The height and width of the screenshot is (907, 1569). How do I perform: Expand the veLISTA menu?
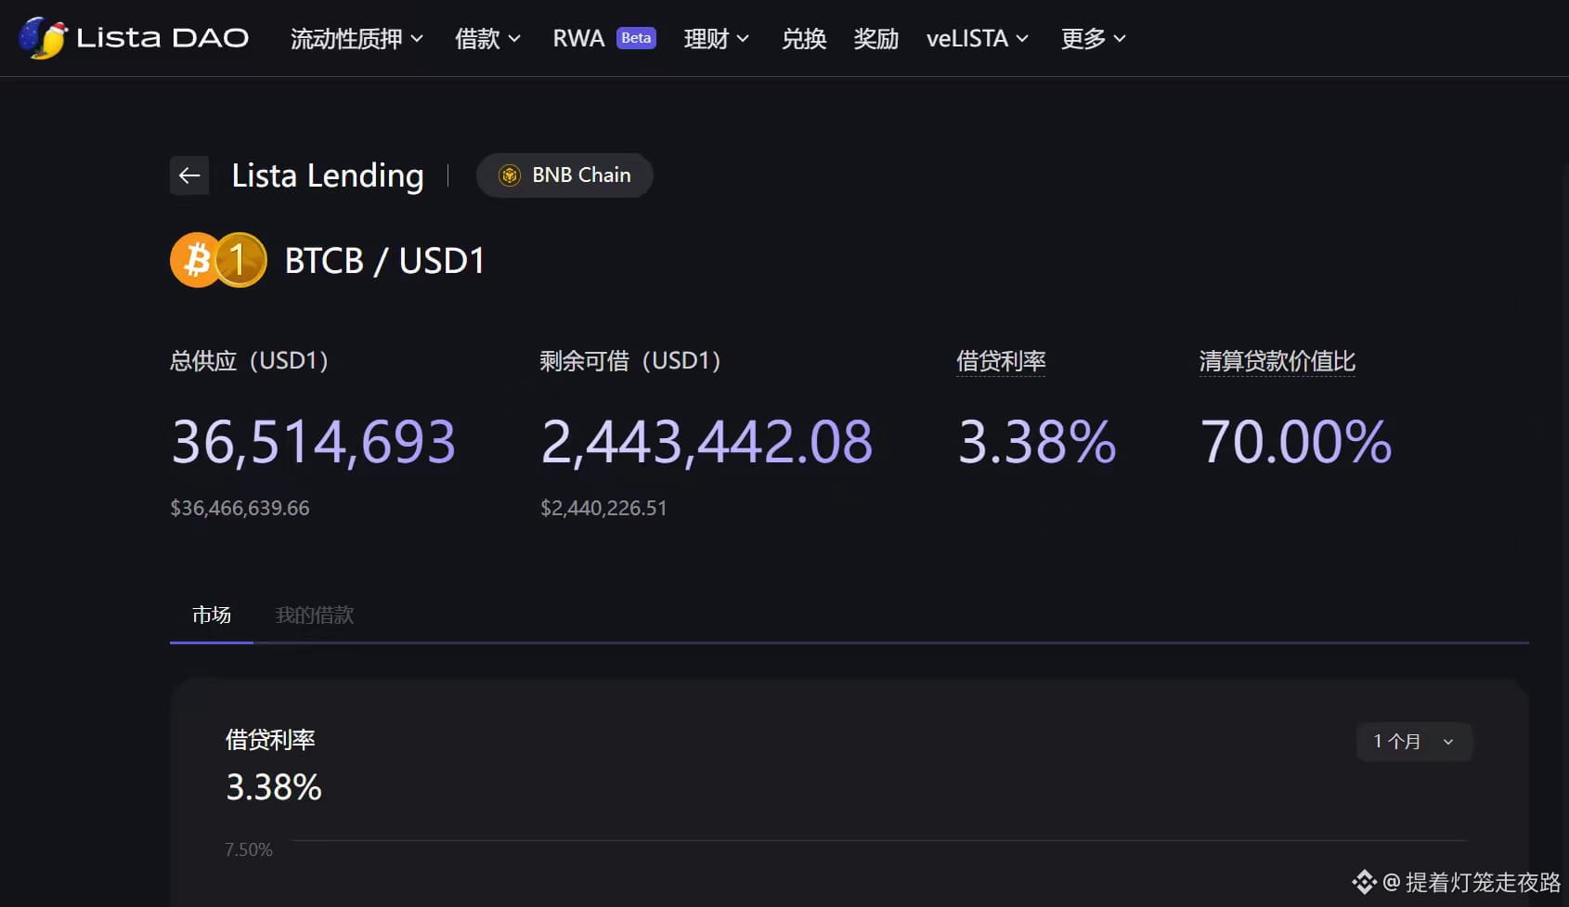tap(977, 38)
